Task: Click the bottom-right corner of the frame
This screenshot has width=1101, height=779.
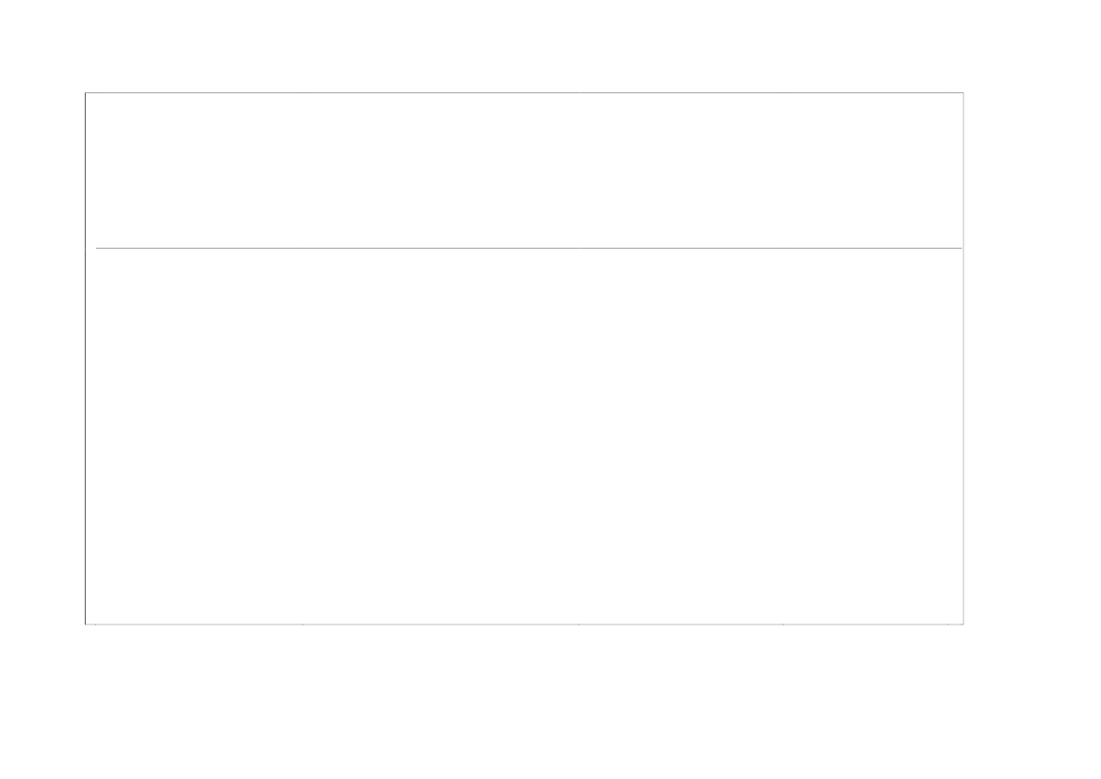Action: pos(963,624)
